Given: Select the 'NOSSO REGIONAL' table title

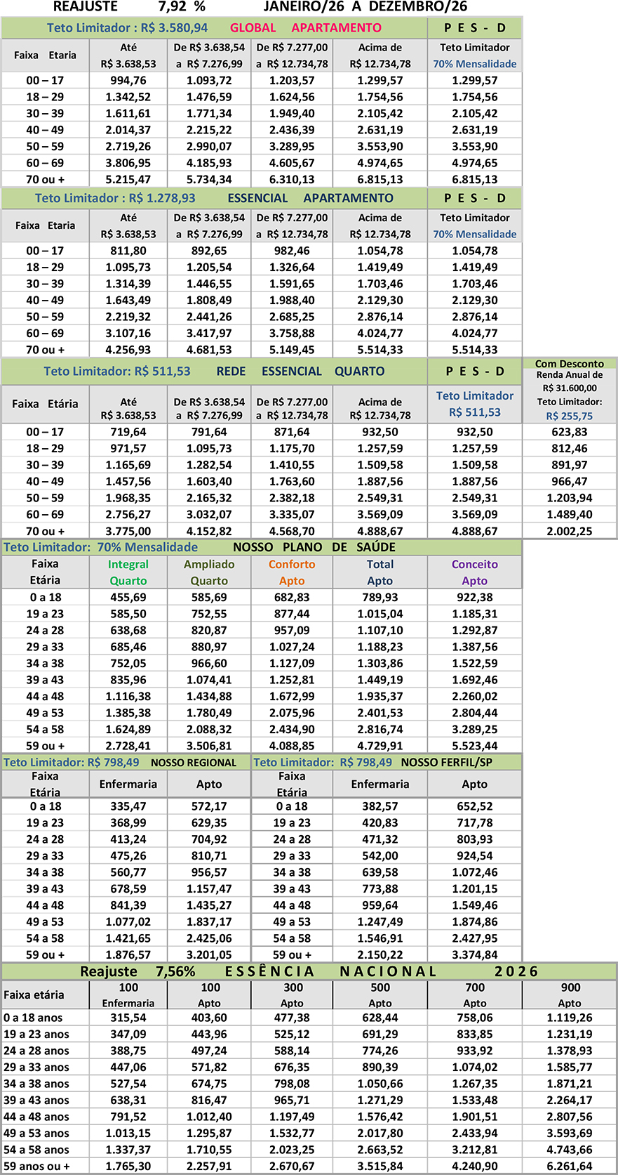Looking at the screenshot, I should (x=194, y=763).
